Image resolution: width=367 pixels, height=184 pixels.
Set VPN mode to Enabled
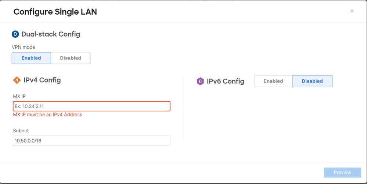click(x=31, y=58)
